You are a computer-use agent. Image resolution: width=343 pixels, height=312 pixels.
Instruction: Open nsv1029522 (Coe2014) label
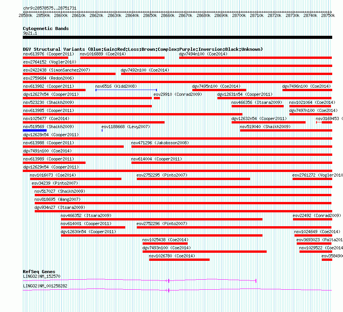coord(321,248)
